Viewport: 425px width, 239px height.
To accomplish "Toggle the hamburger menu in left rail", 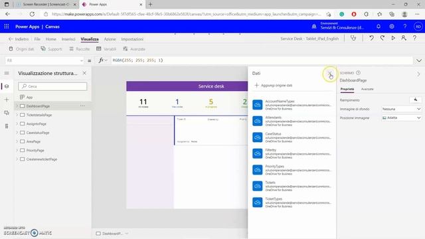I will (7, 73).
